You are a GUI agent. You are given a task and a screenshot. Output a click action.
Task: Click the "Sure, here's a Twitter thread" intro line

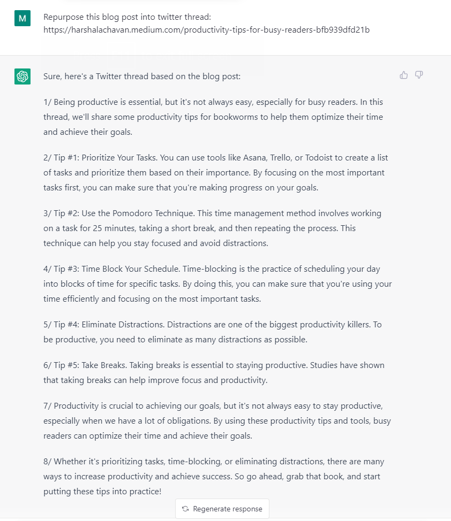[142, 76]
